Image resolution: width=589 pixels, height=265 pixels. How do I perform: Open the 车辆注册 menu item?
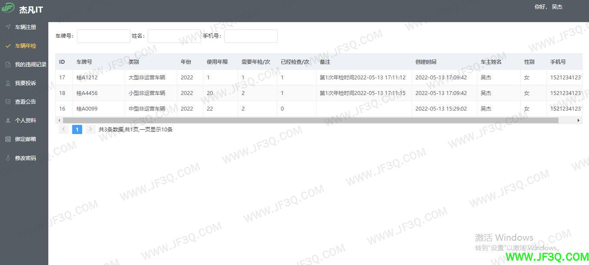(26, 27)
